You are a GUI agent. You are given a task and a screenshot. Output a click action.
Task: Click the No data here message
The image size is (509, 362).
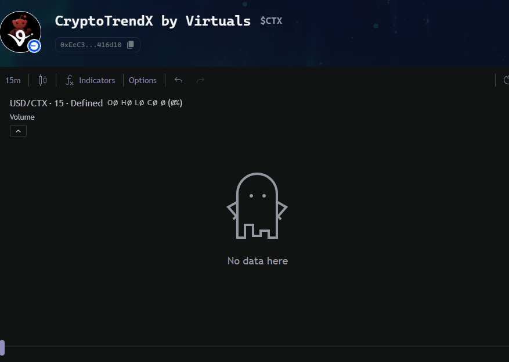point(258,261)
